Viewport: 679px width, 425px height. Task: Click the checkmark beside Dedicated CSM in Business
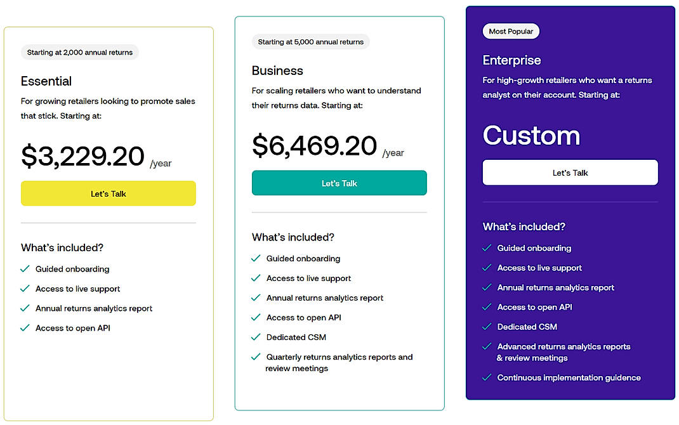pyautogui.click(x=256, y=337)
